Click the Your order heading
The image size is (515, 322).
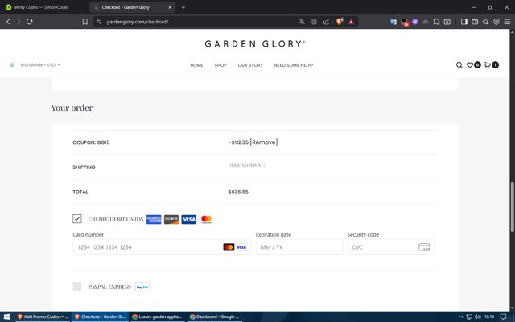click(72, 108)
